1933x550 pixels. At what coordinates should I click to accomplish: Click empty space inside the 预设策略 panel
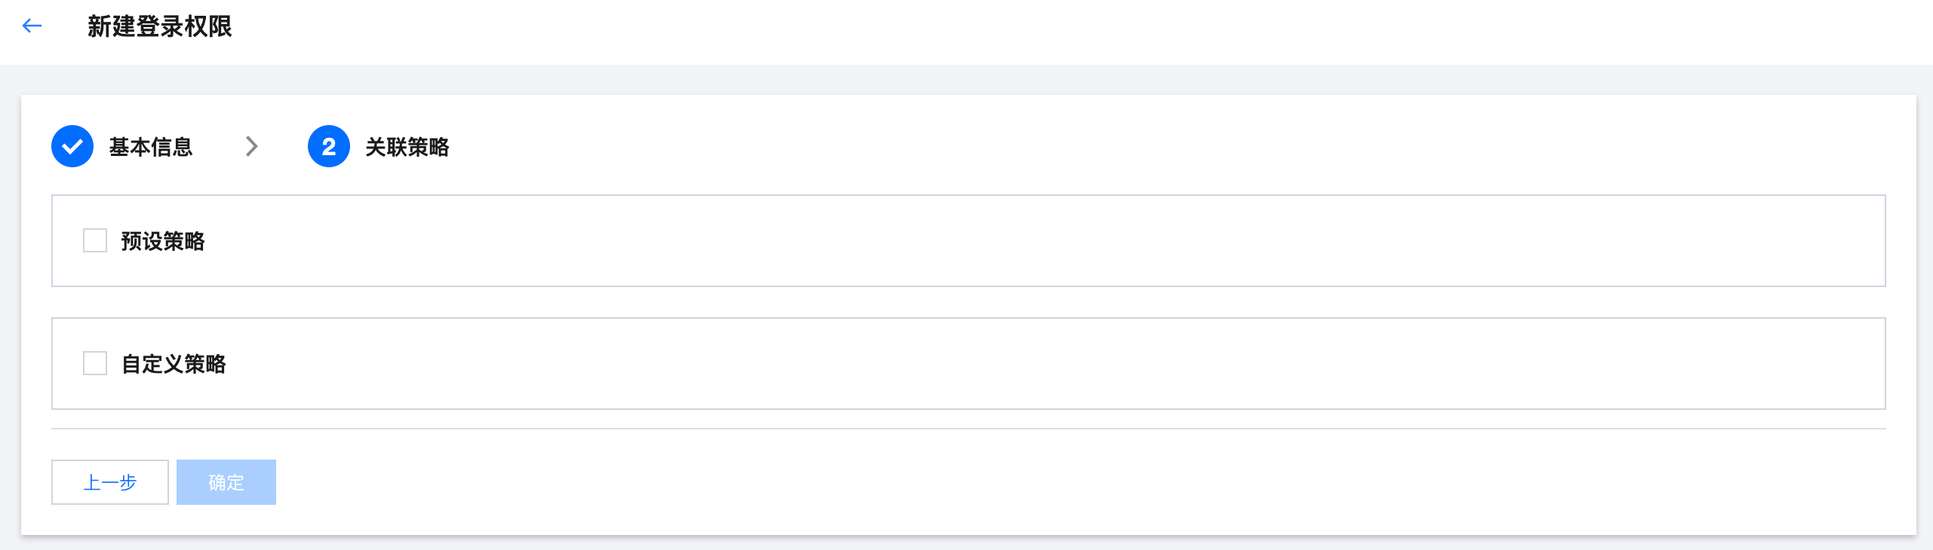981,241
